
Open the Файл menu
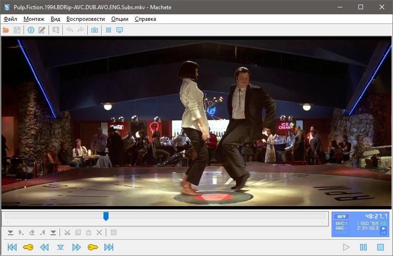point(10,19)
